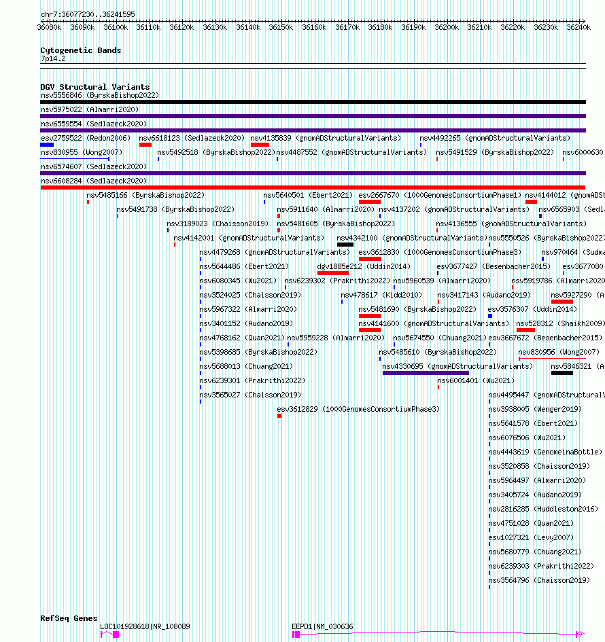605x642 pixels.
Task: Click nsv3401152 (Audano2019) label
Action: coord(246,324)
